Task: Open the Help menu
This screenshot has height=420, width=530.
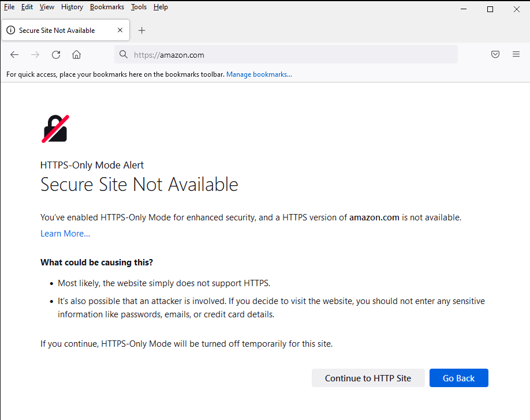Action: (161, 7)
